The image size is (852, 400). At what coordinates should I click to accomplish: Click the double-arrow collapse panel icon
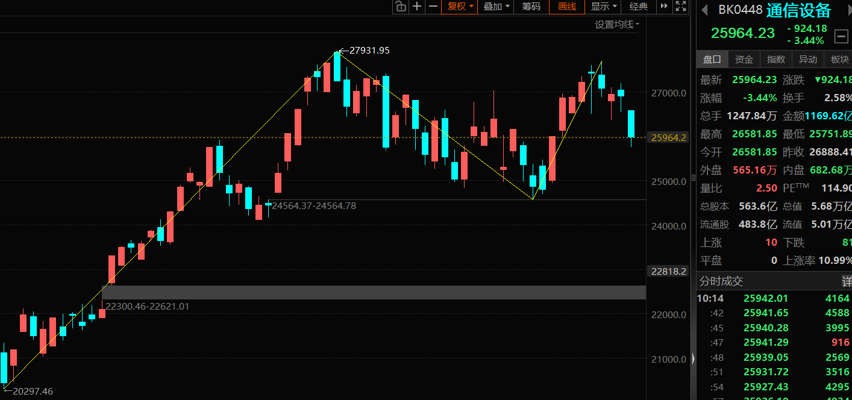664,7
